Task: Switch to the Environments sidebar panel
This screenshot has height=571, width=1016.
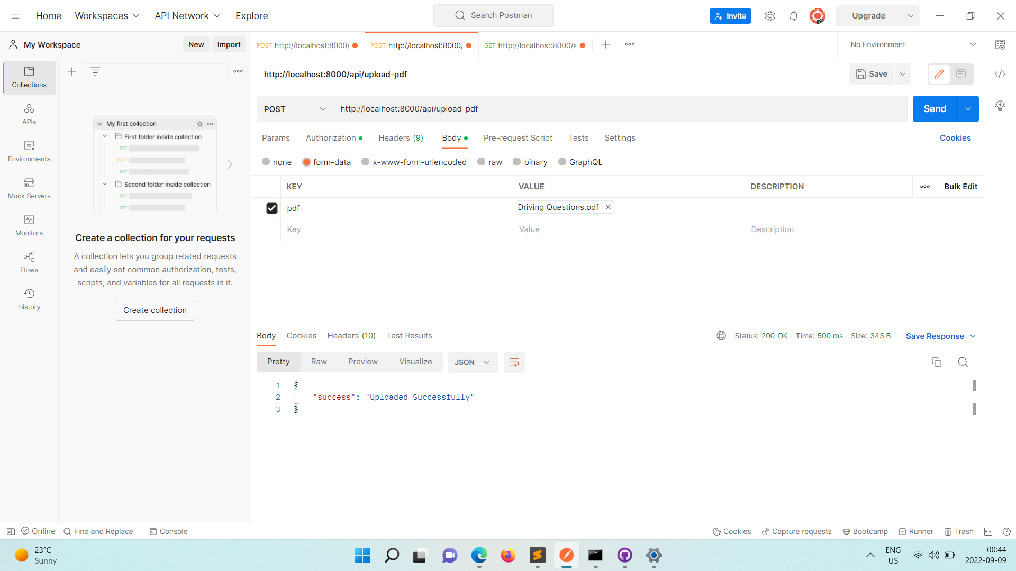Action: tap(29, 152)
